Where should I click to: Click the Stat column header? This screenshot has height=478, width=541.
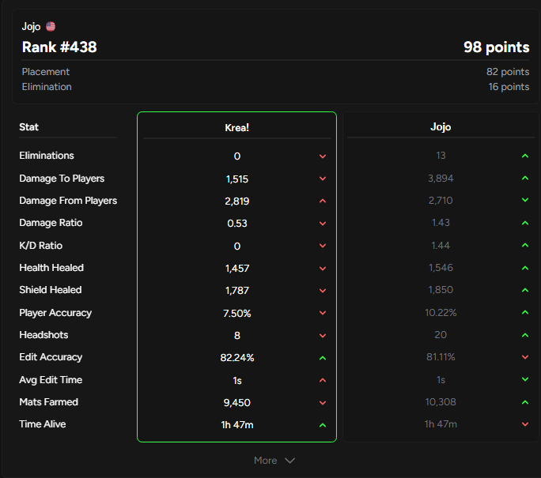pyautogui.click(x=28, y=127)
